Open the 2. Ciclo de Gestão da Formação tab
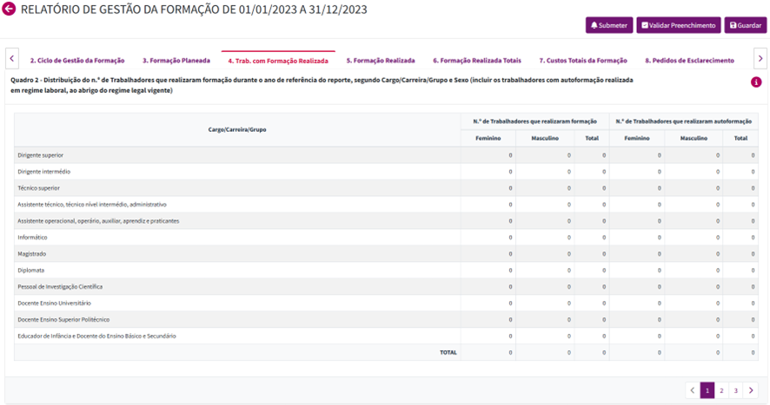 tap(77, 61)
